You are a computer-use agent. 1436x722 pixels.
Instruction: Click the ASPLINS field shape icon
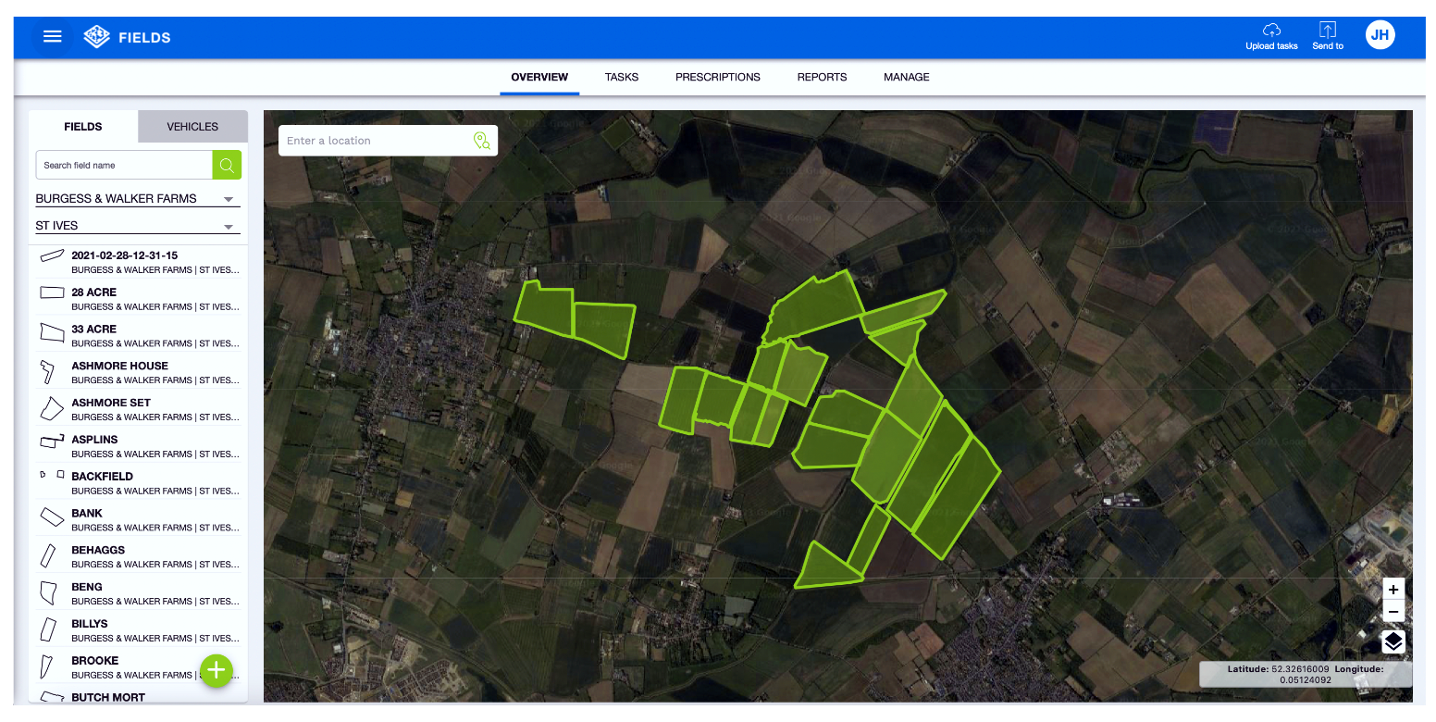point(52,442)
